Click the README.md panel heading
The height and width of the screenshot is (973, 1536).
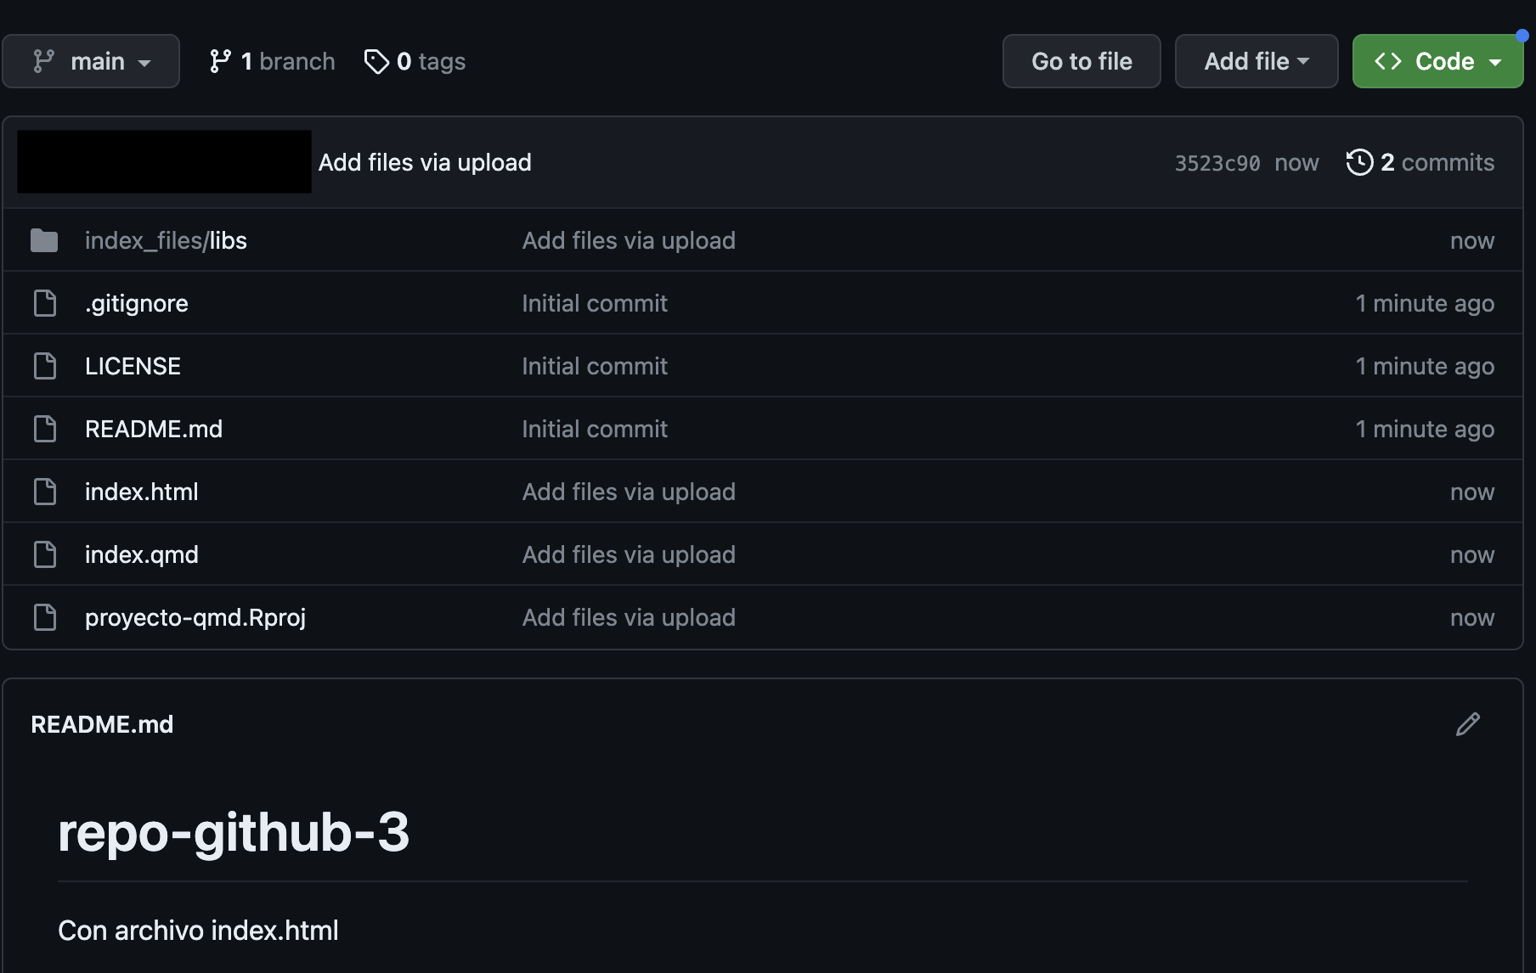pyautogui.click(x=102, y=724)
